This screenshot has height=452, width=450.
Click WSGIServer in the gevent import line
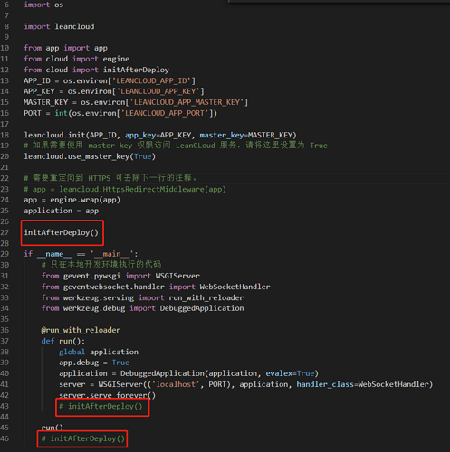(x=177, y=276)
